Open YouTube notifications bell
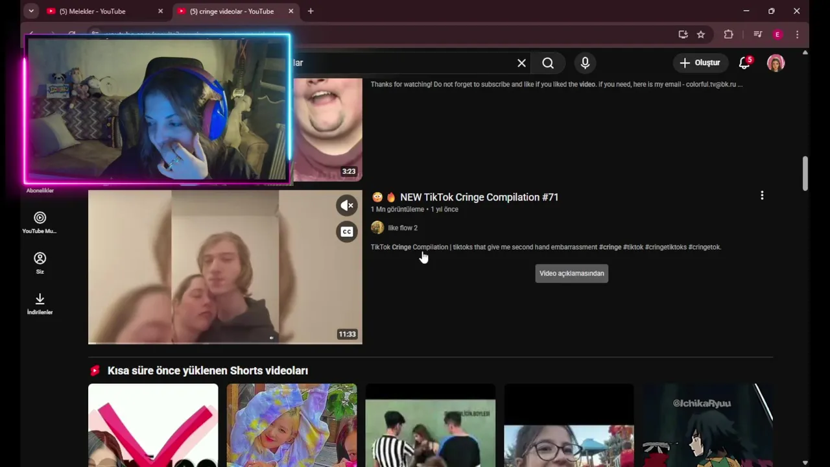Image resolution: width=830 pixels, height=467 pixels. (x=744, y=63)
